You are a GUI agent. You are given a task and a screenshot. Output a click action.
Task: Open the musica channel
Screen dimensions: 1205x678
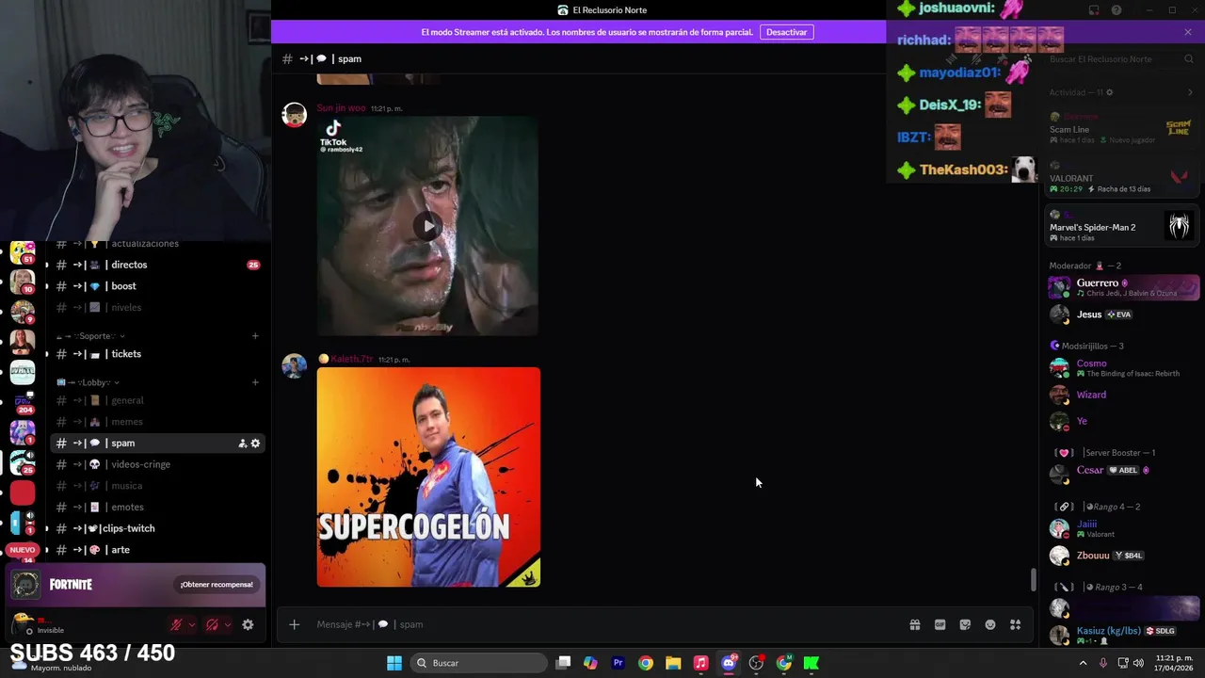coord(157,486)
